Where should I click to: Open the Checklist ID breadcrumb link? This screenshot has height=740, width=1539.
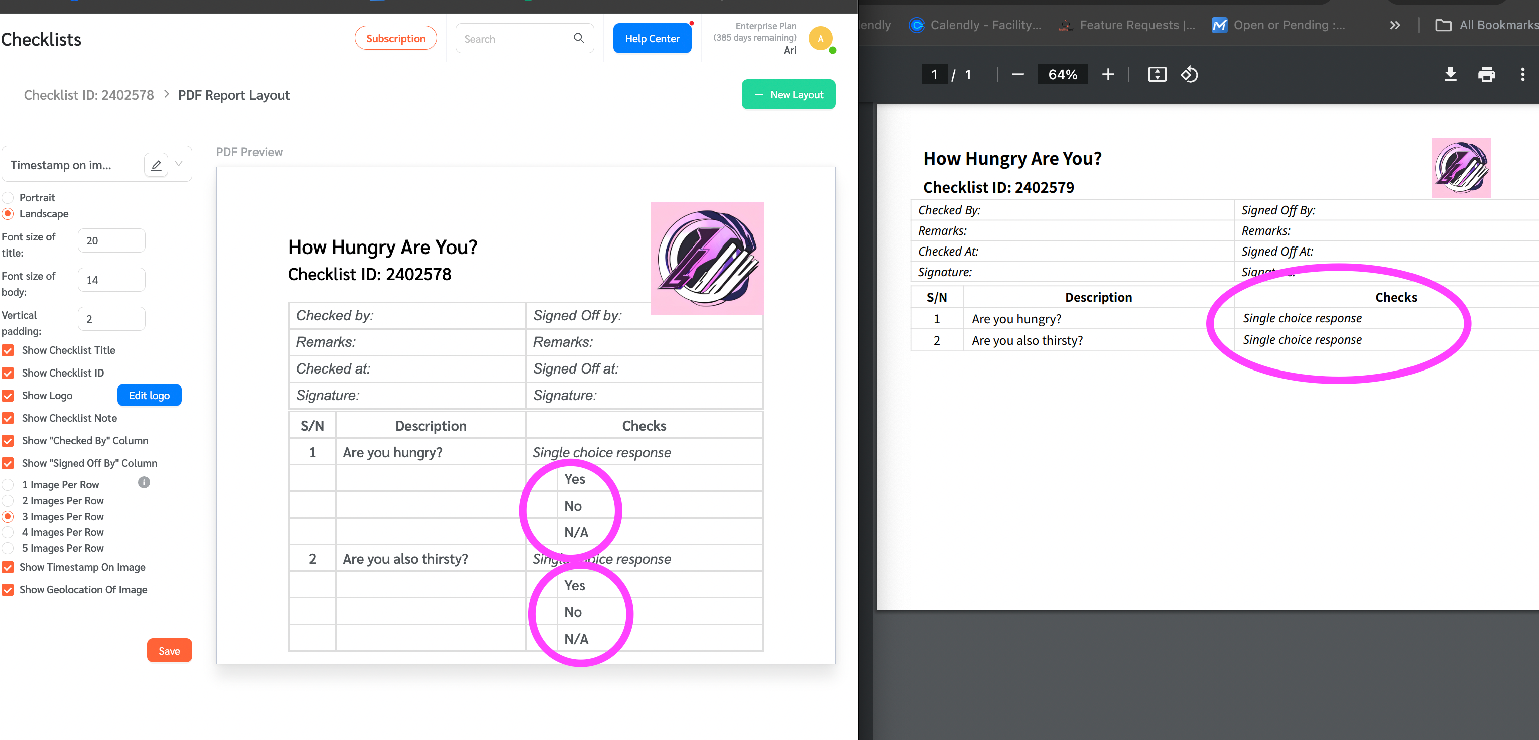pyautogui.click(x=89, y=95)
